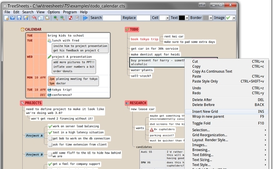The height and width of the screenshot is (169, 273).
Task: Choose Toggle Fold in context menu
Action: (x=226, y=123)
